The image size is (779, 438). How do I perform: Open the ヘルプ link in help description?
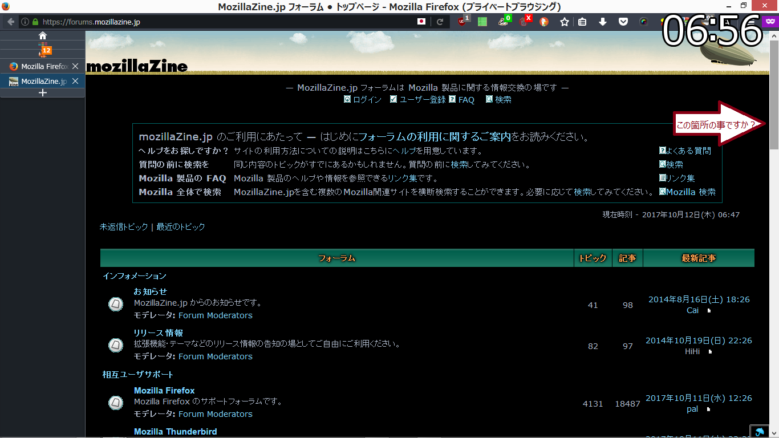(x=404, y=151)
